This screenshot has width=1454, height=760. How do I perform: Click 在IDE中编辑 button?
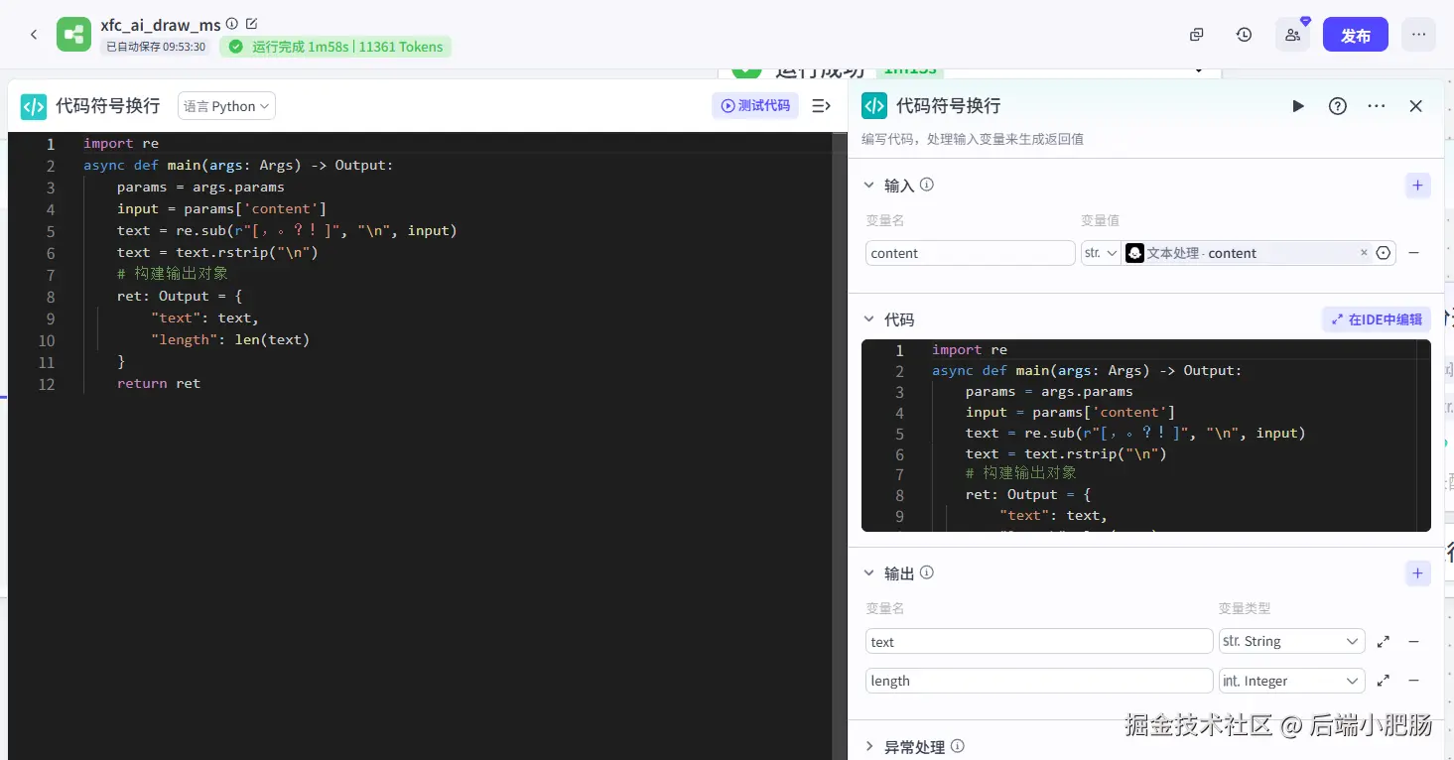coord(1376,319)
